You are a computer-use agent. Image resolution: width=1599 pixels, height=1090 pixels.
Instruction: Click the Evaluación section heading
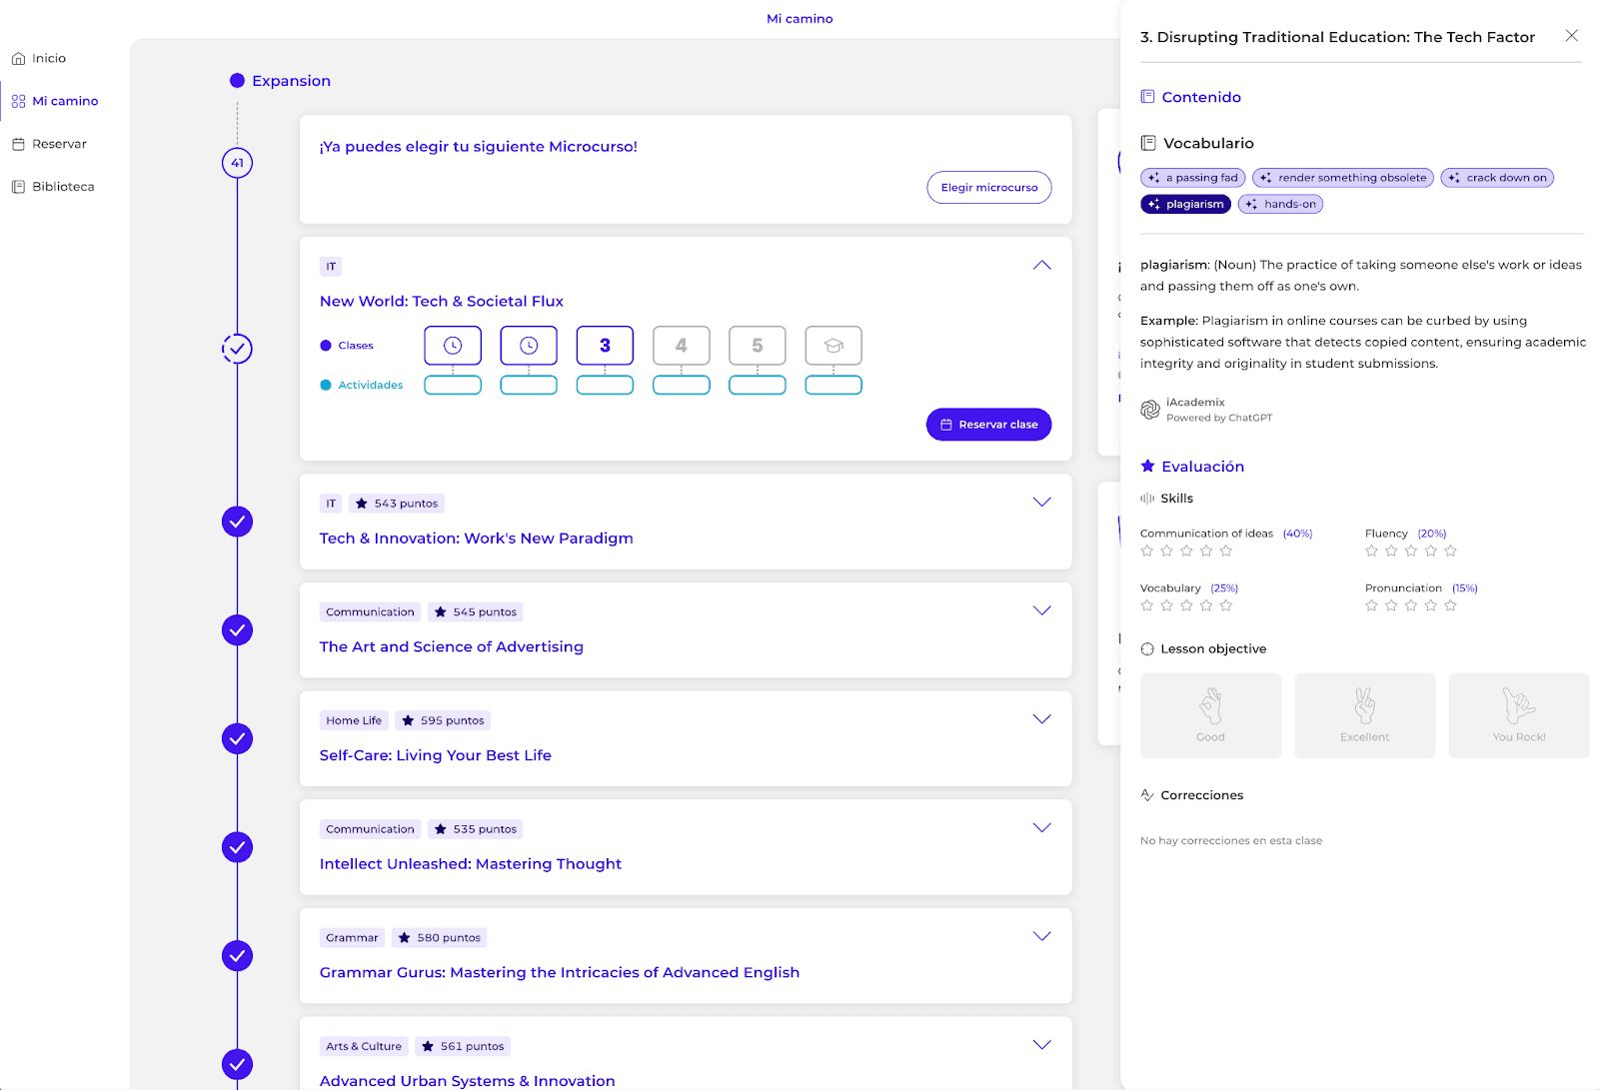pos(1202,467)
